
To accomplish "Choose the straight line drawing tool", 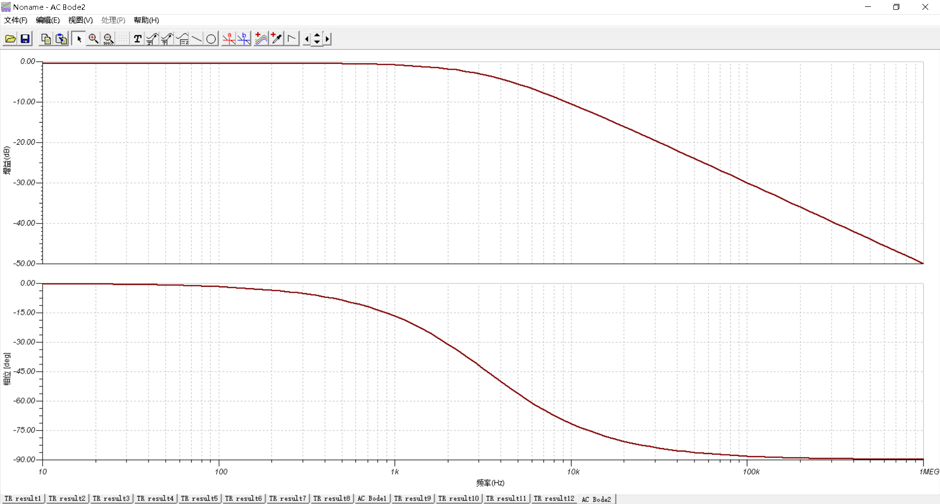I will coord(197,39).
